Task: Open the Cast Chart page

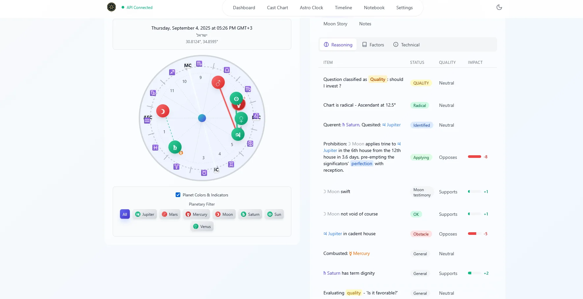Action: (x=277, y=8)
